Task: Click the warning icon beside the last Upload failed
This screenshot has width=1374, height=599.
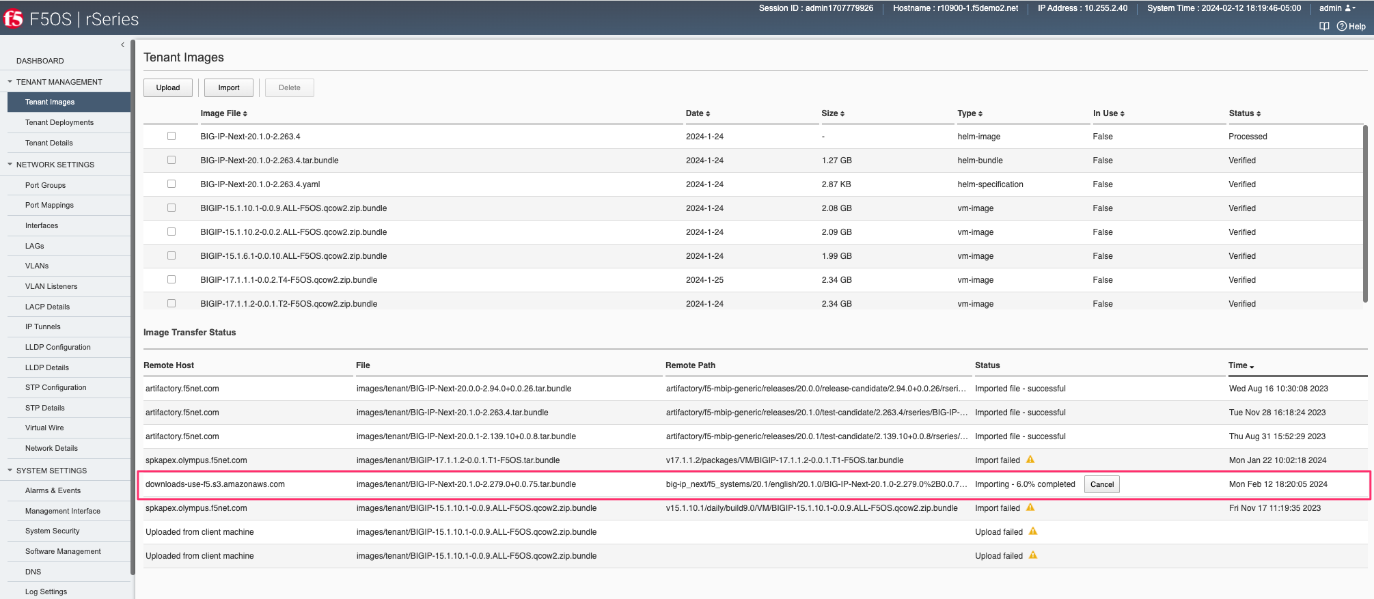Action: click(1033, 555)
